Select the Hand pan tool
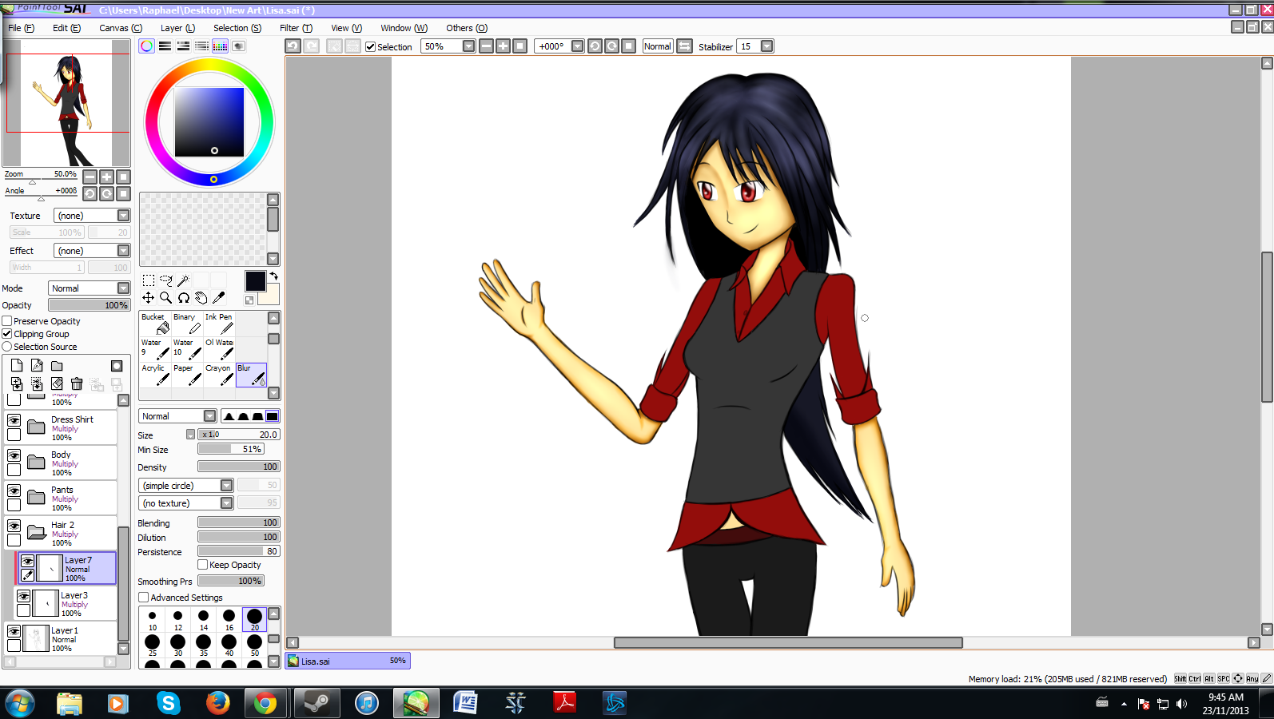 pos(201,298)
